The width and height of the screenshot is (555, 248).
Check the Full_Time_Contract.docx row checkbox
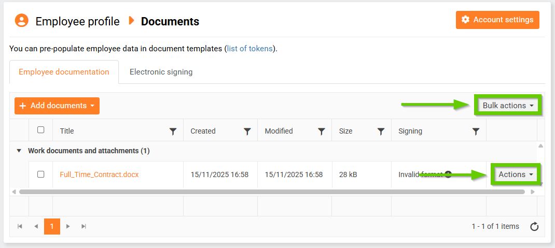tap(41, 174)
